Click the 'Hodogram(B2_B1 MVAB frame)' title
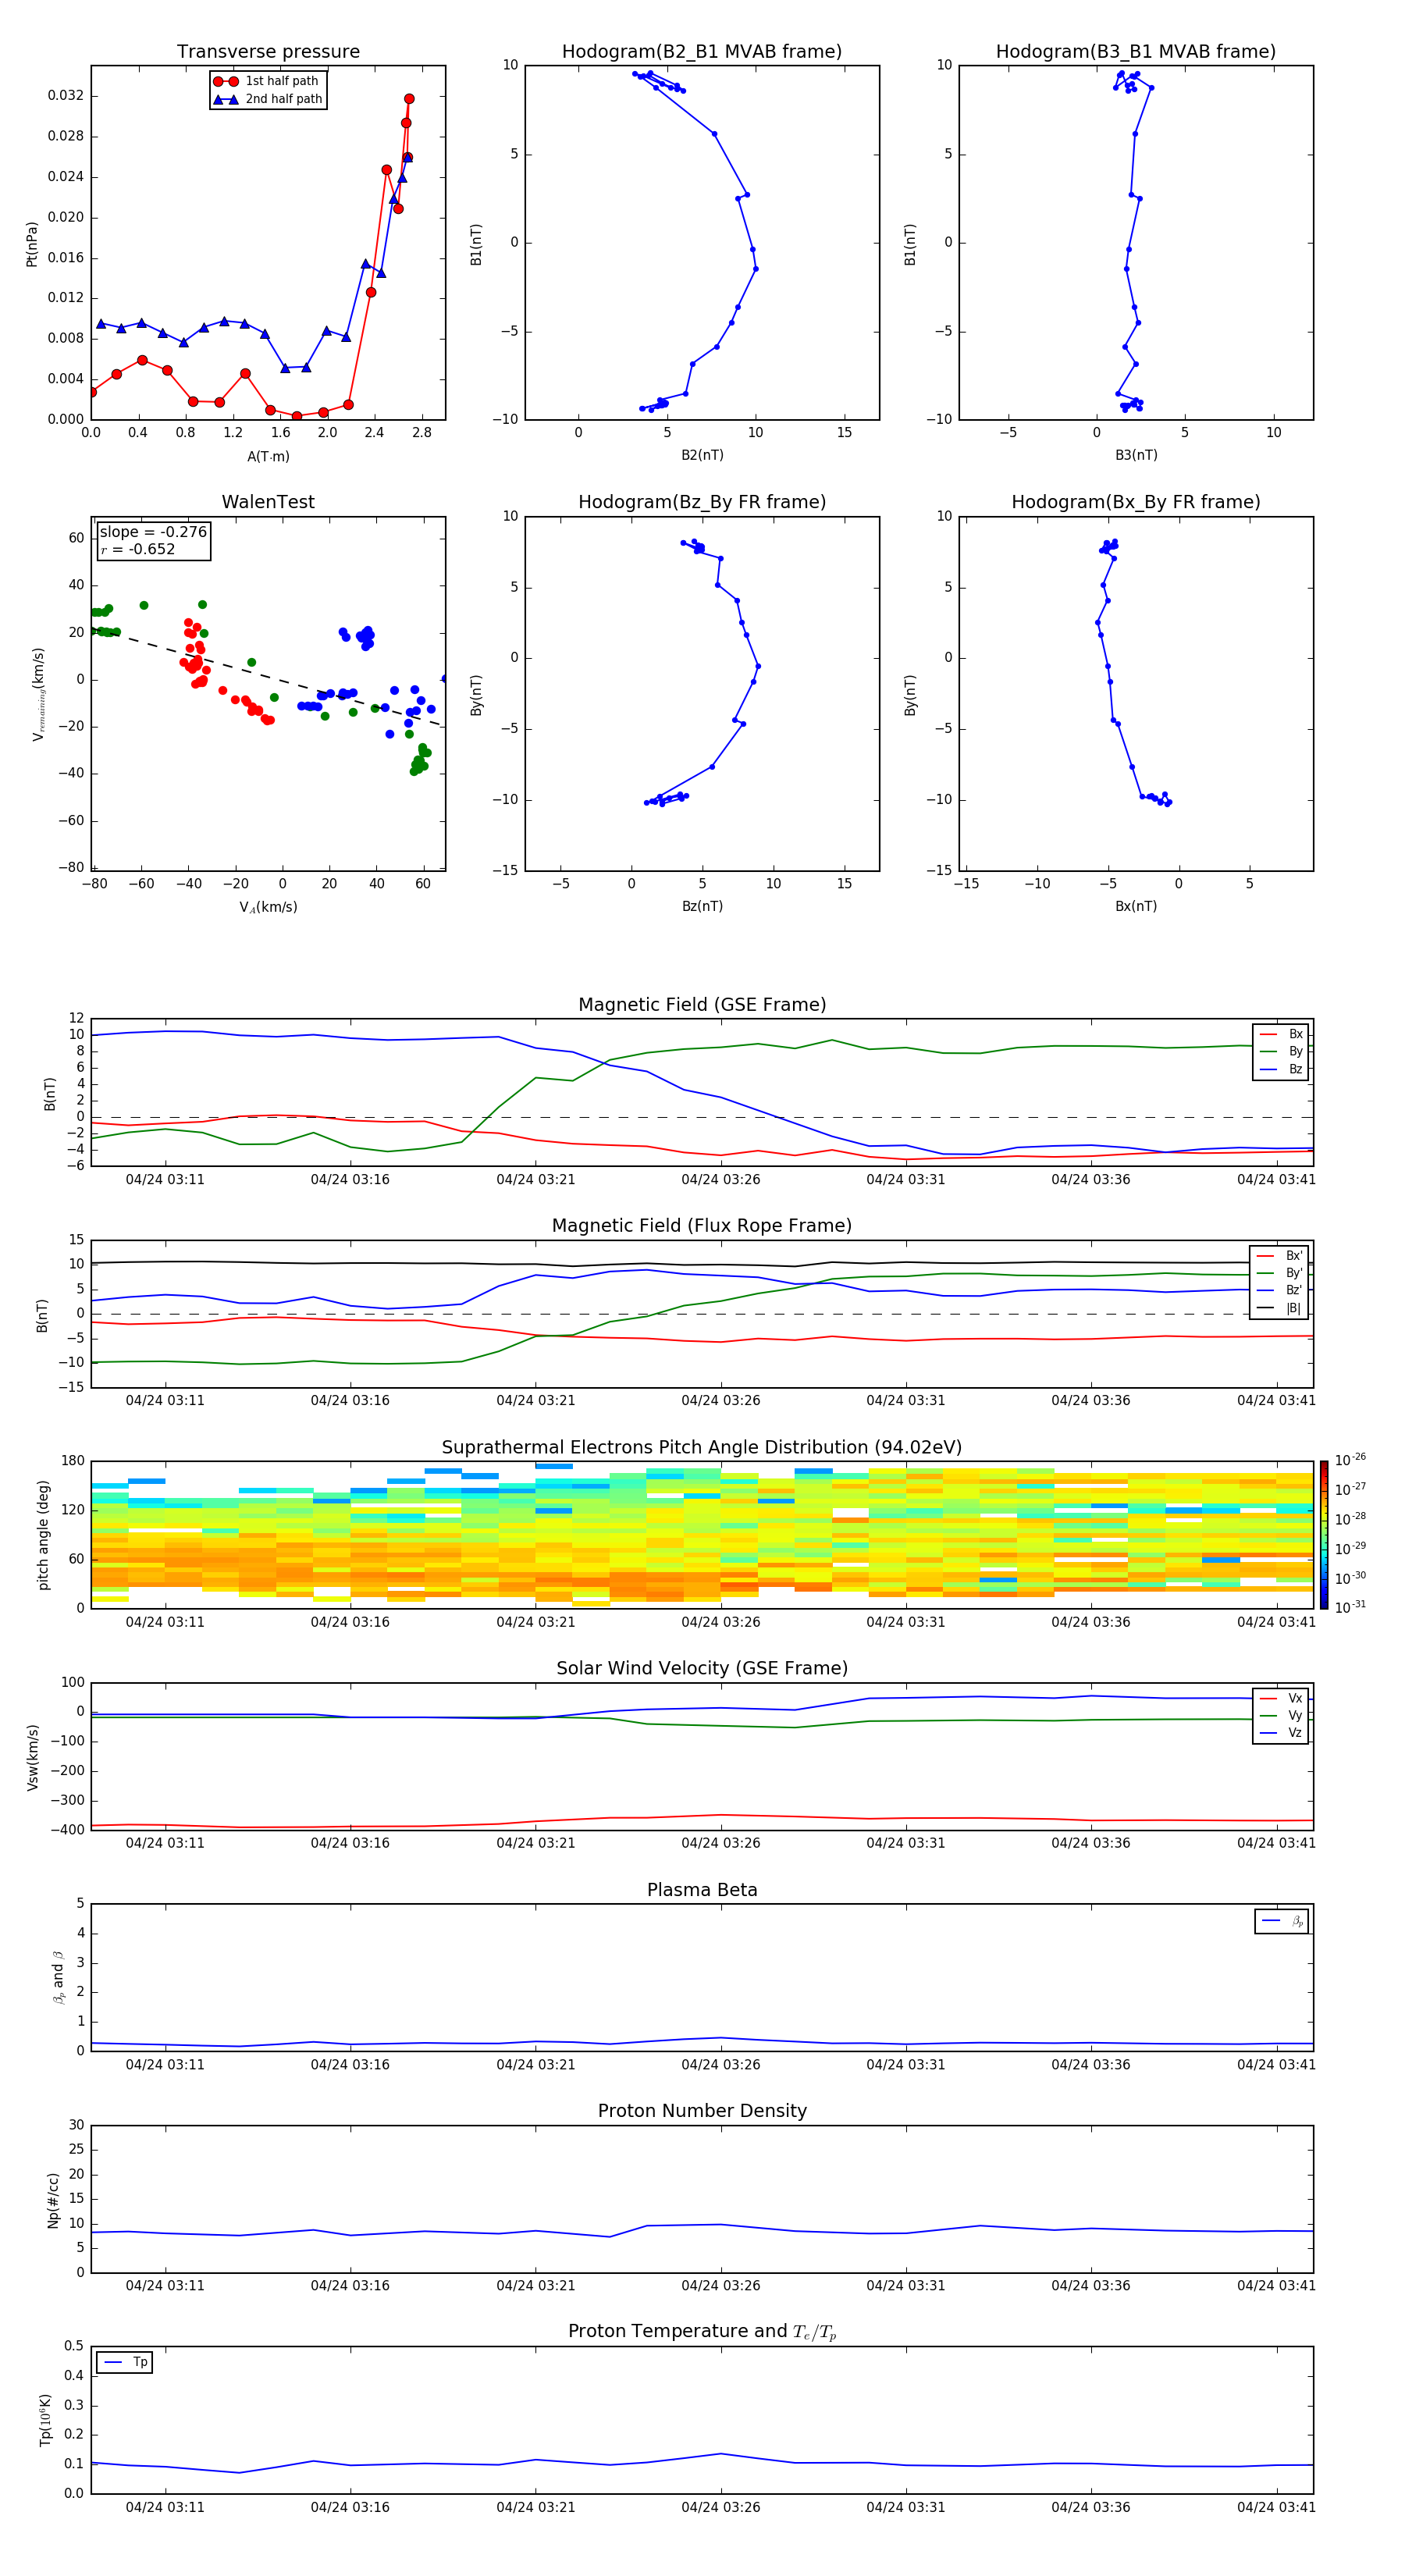 pos(702,52)
